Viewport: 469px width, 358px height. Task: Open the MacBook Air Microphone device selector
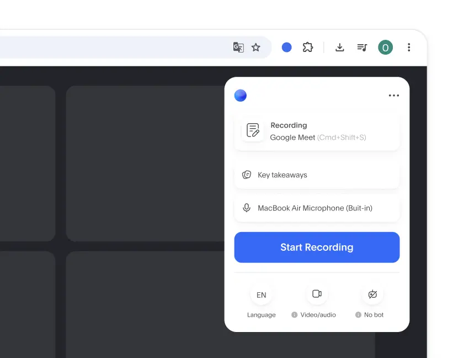tap(317, 208)
